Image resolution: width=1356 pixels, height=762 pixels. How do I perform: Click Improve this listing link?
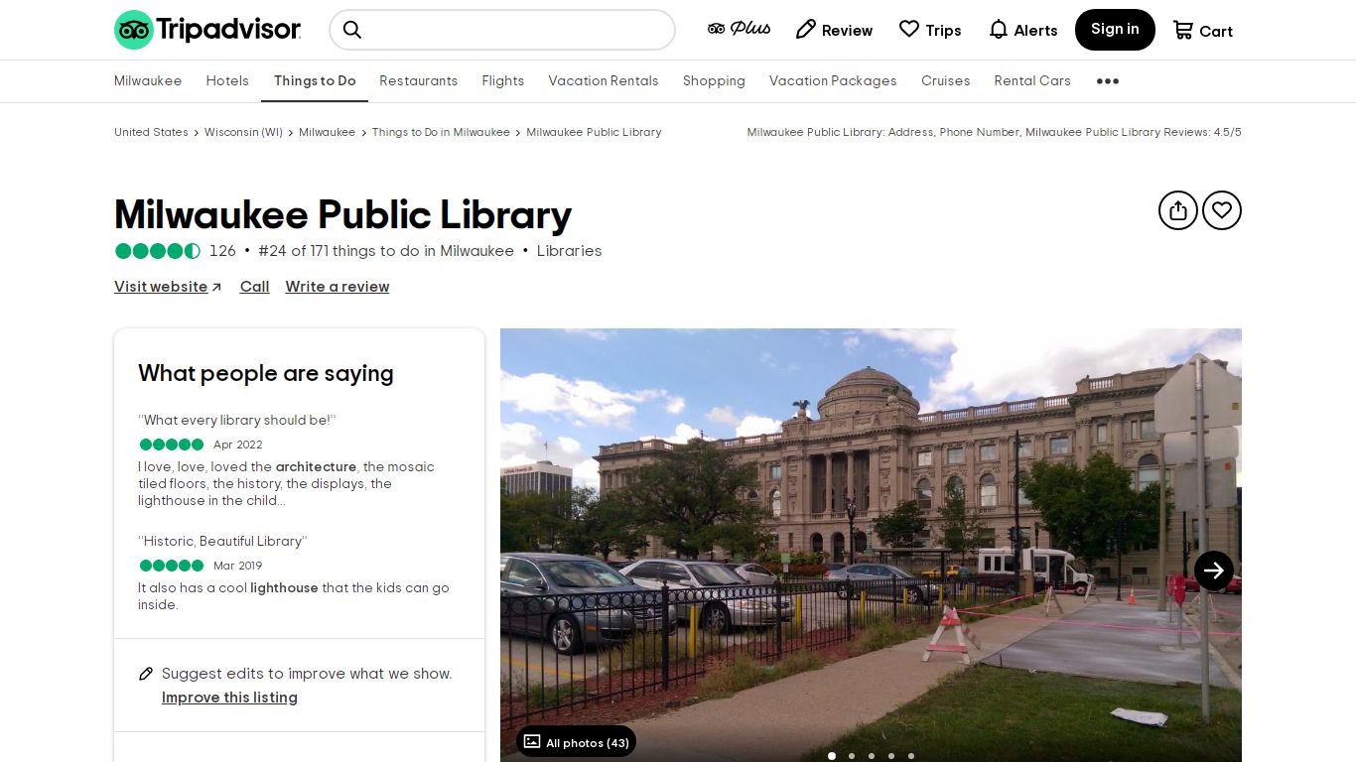click(x=229, y=698)
